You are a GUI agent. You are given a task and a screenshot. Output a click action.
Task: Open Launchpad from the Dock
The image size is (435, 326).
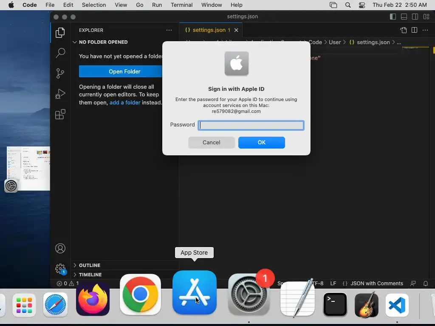[x=24, y=305]
